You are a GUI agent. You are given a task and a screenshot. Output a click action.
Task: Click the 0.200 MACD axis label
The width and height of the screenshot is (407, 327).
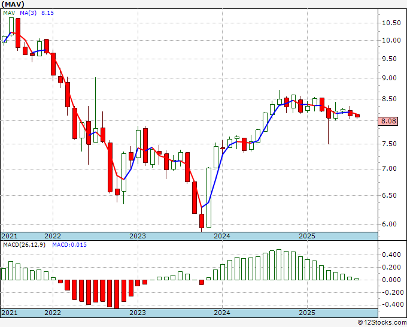pos(391,267)
